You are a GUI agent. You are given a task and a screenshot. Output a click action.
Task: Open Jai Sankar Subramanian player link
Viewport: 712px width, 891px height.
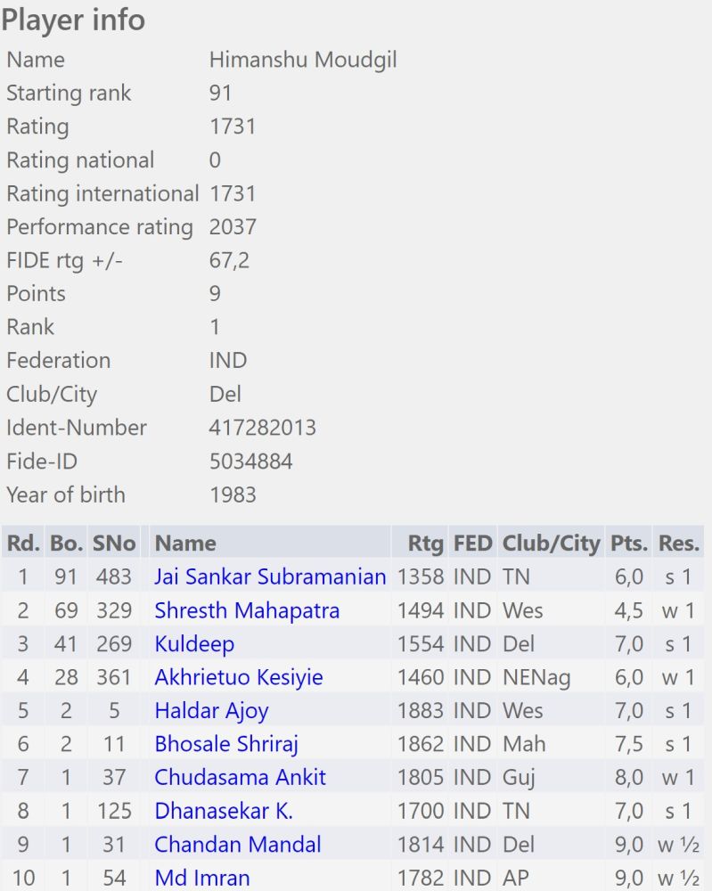click(270, 576)
